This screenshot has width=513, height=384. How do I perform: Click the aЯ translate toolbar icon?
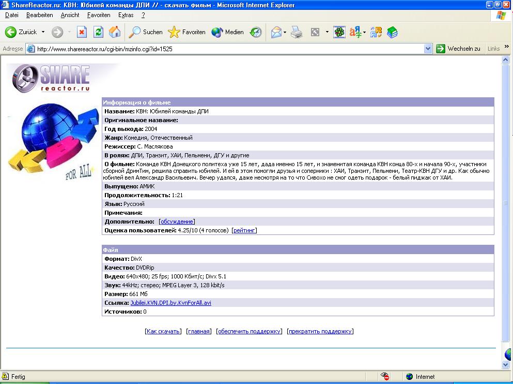355,32
